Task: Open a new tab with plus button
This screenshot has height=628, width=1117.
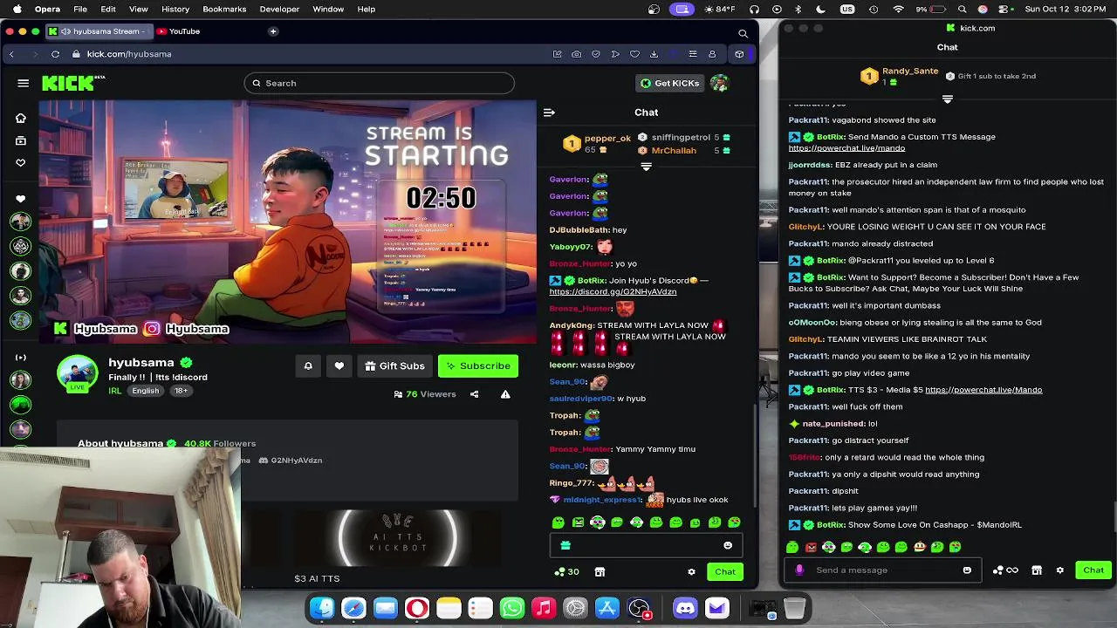Action: [273, 31]
